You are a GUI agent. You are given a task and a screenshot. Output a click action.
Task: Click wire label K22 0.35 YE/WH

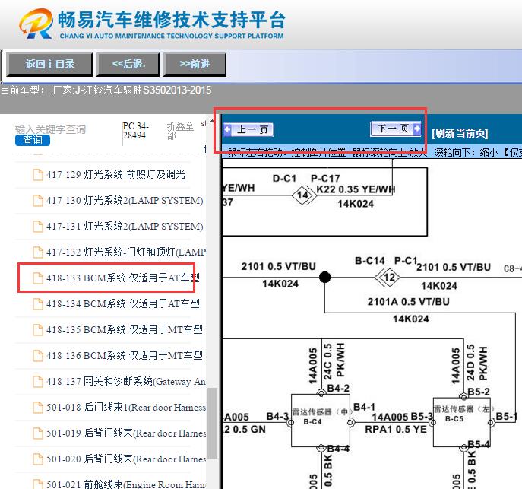[x=356, y=189]
